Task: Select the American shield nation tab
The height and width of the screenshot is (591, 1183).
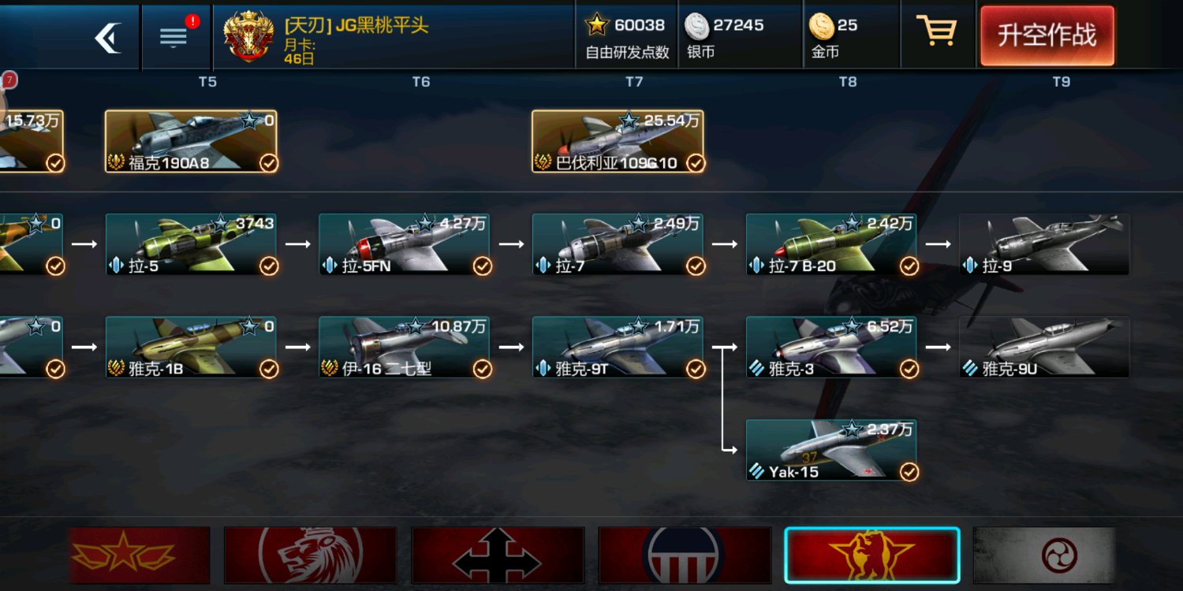Action: point(685,556)
